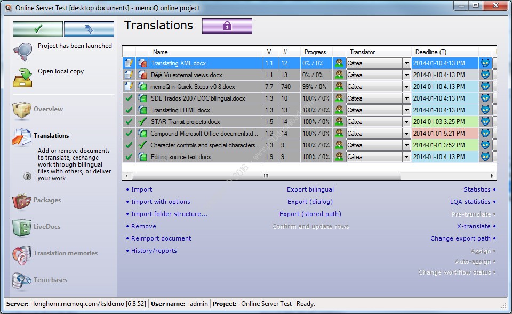Viewport: 512px width, 314px height.
Task: Open the Packages briefcase icon
Action: click(21, 201)
